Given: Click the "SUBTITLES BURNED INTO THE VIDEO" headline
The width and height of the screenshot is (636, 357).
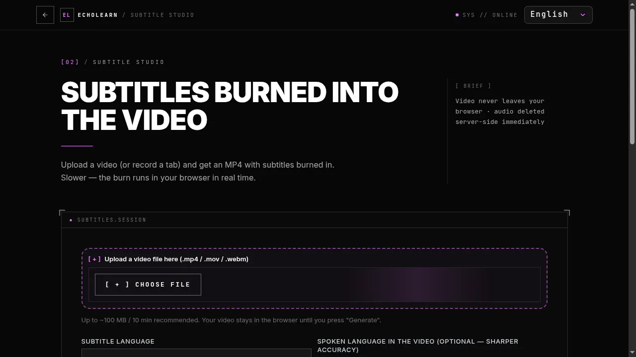Looking at the screenshot, I should [x=230, y=106].
